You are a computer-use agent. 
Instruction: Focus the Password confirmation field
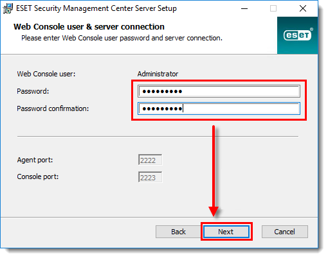[219, 108]
